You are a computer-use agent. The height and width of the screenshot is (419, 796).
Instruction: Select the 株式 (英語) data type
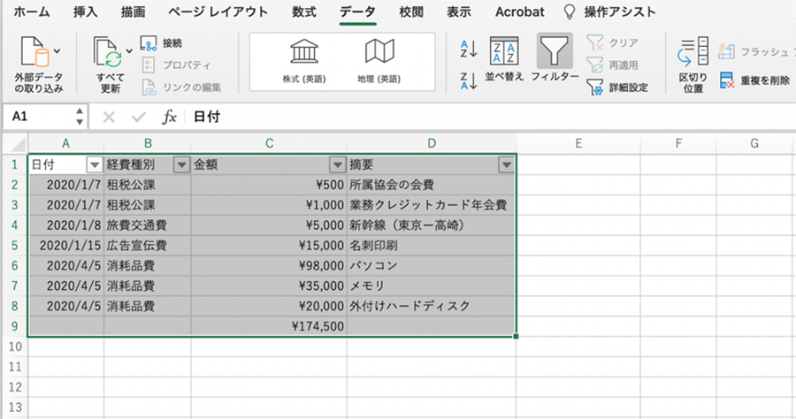pyautogui.click(x=304, y=55)
